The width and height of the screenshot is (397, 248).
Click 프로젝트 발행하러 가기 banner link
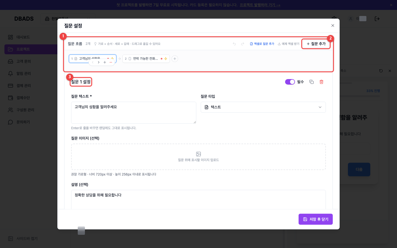click(x=260, y=5)
